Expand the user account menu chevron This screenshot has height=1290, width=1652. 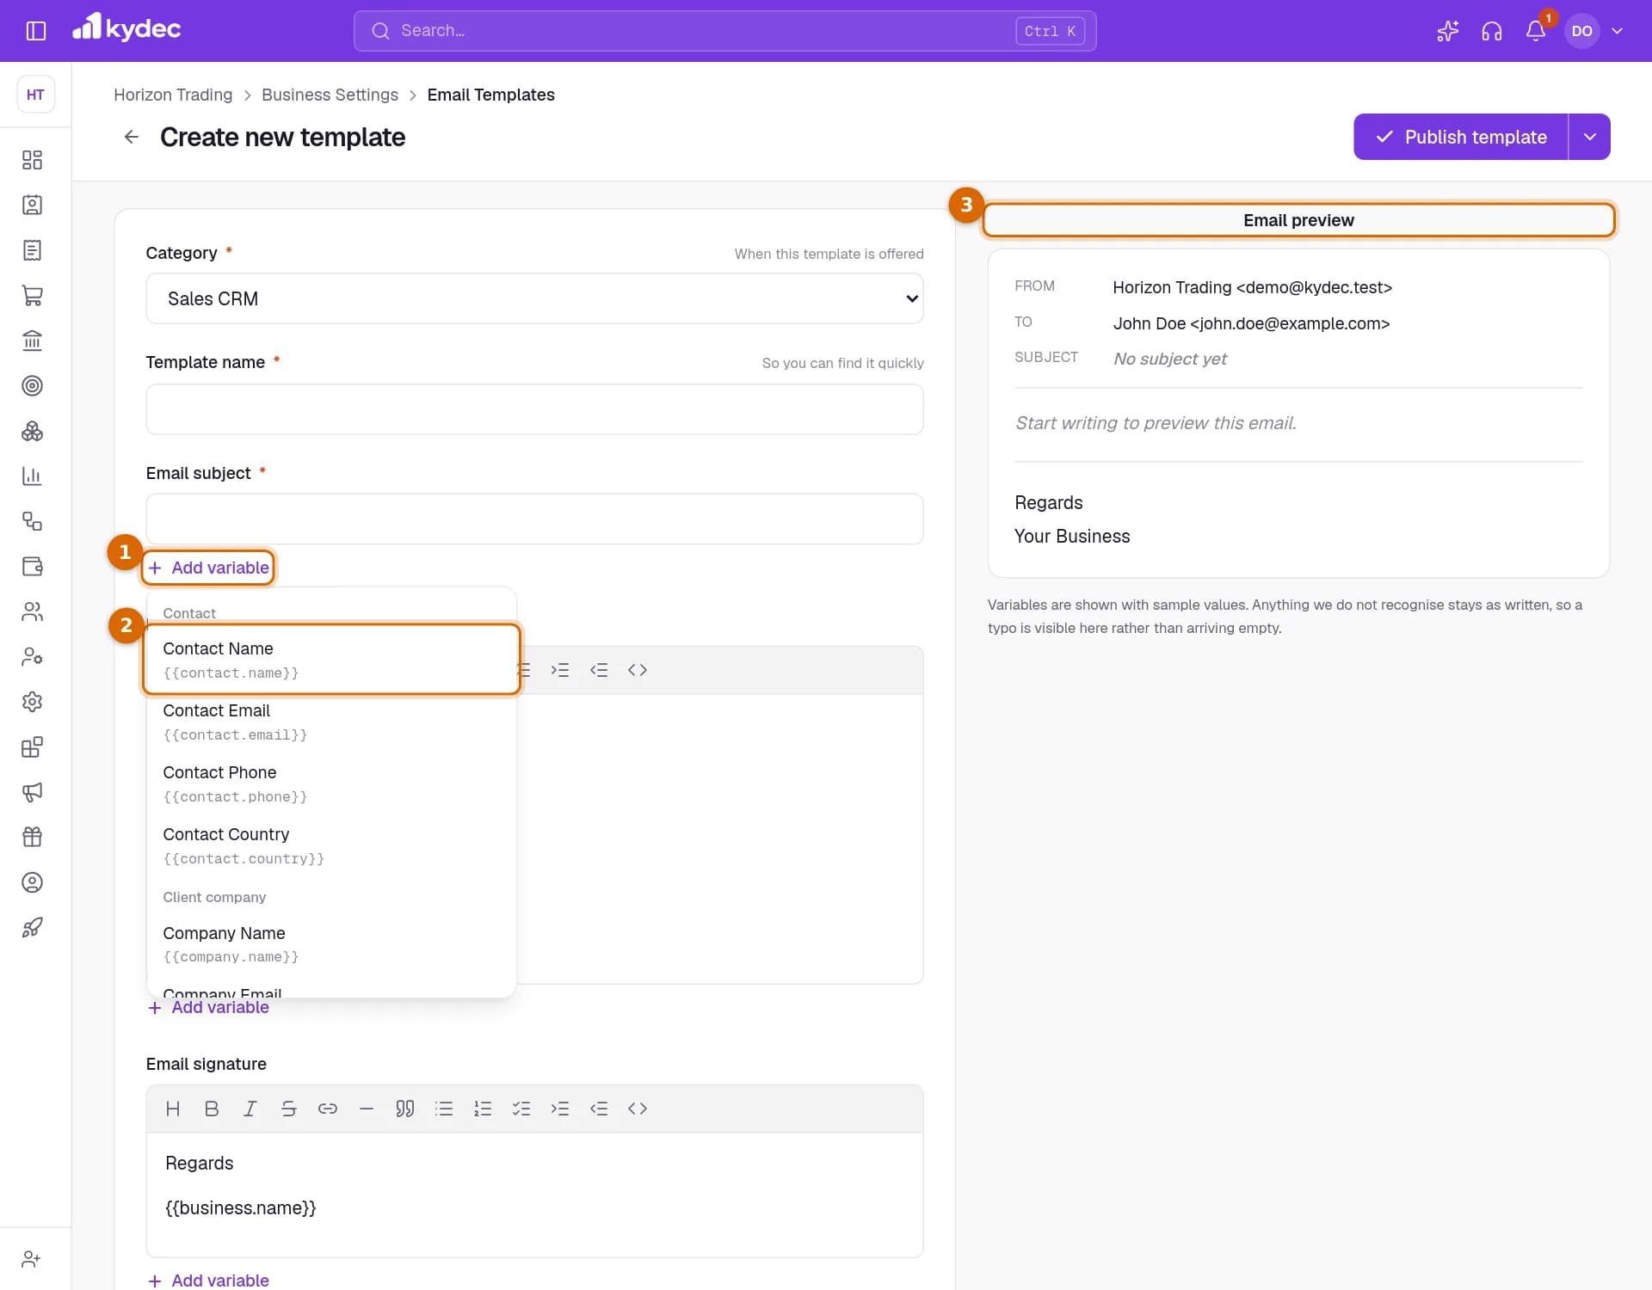[1617, 31]
